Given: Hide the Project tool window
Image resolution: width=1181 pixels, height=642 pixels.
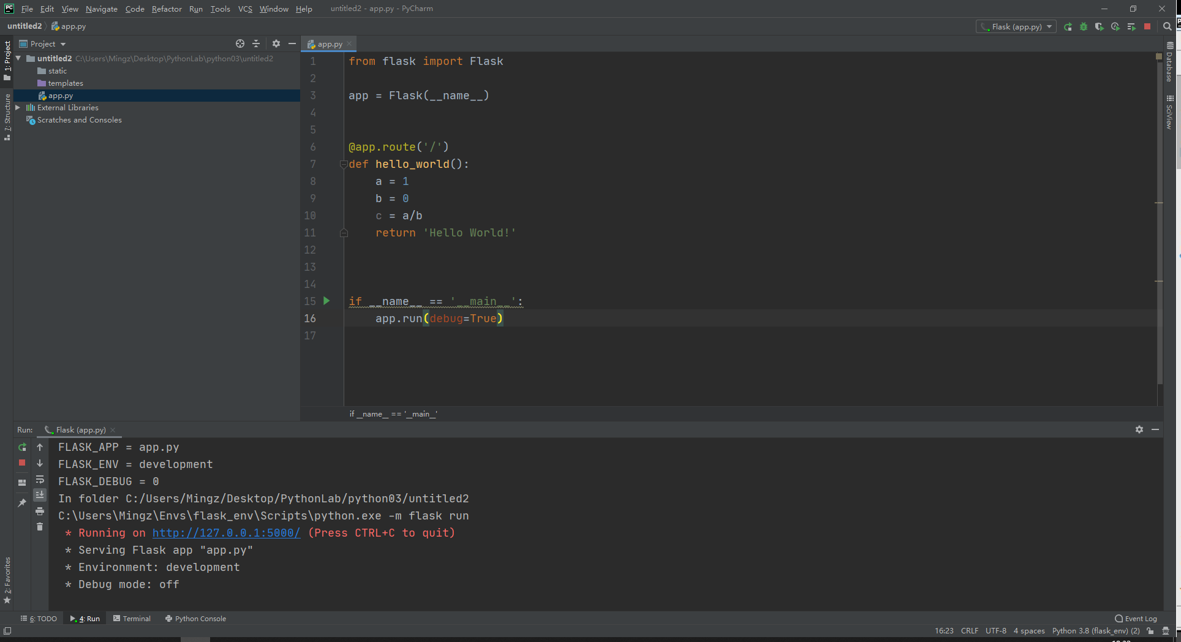Looking at the screenshot, I should (x=292, y=43).
